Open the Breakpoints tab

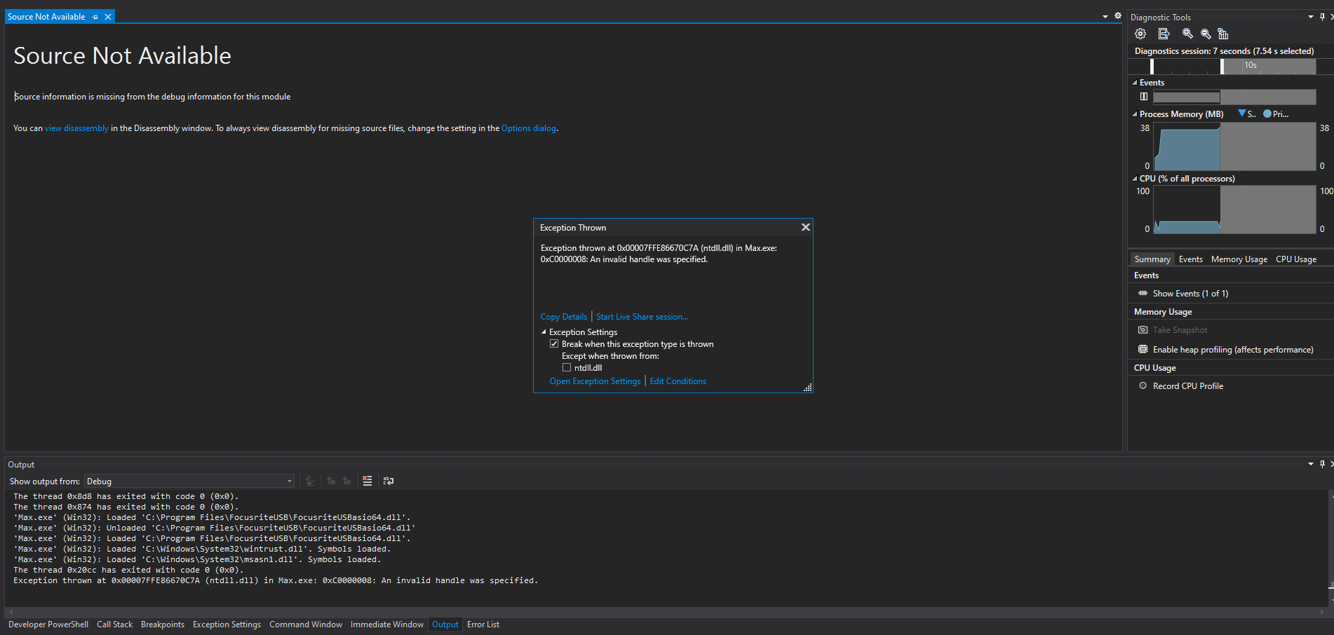tap(163, 624)
